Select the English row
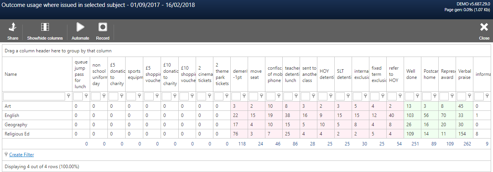The image size is (493, 172). click(x=246, y=115)
